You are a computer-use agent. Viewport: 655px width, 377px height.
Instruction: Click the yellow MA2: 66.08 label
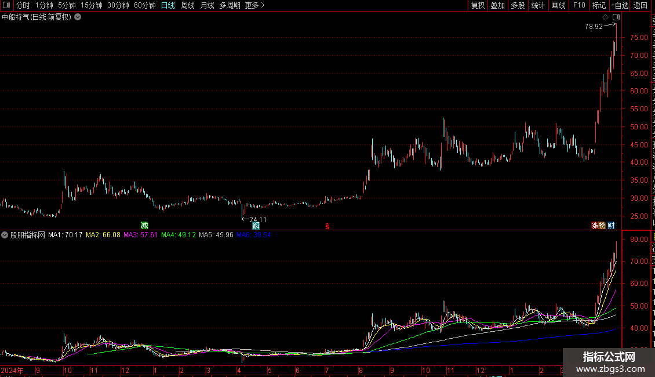(x=103, y=235)
